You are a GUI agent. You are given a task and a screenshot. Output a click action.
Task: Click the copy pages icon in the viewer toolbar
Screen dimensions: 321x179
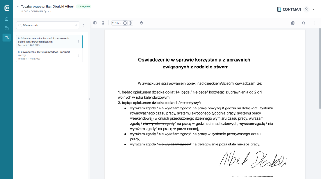click(x=293, y=23)
